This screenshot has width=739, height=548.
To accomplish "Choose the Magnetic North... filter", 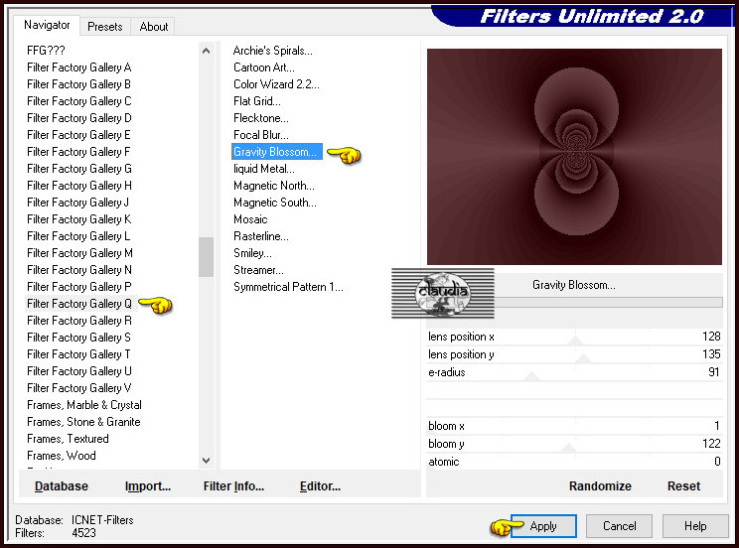I will [274, 186].
